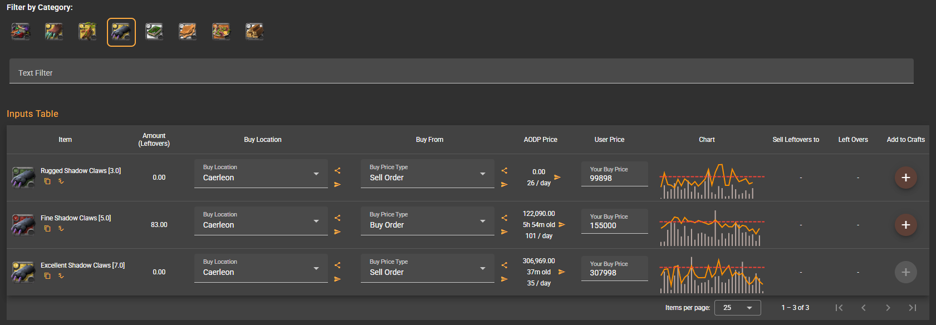This screenshot has height=325, width=936.
Task: Click send arrow beside Excellent Shadow Claws location
Action: (337, 279)
